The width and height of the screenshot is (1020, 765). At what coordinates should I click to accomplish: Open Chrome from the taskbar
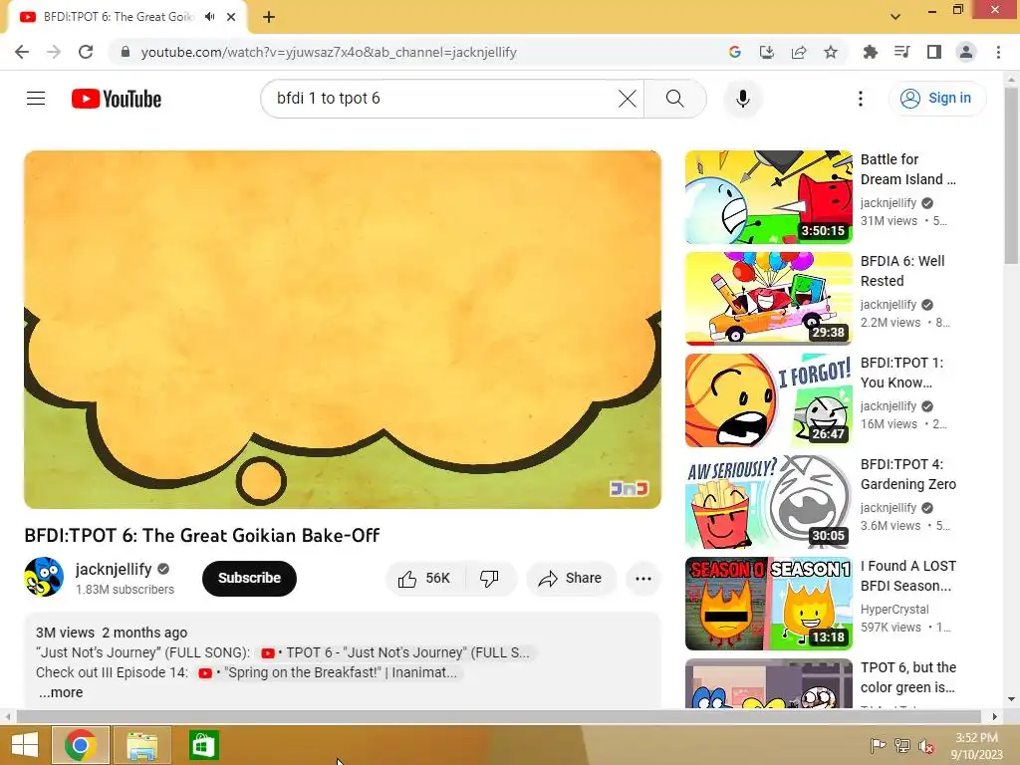click(81, 745)
